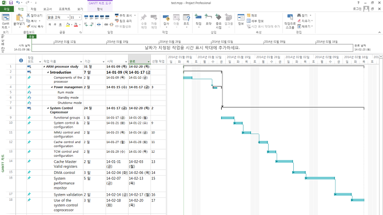Open 작업 이름 column filter arrow
This screenshot has height=215, width=383.
click(81, 62)
